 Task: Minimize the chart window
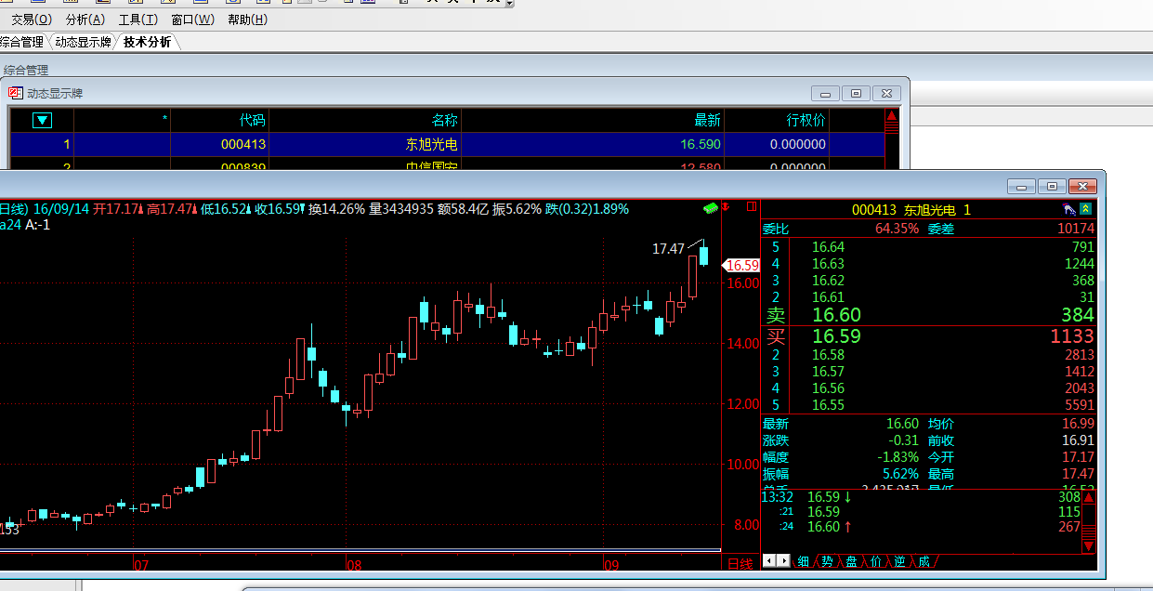(1021, 186)
